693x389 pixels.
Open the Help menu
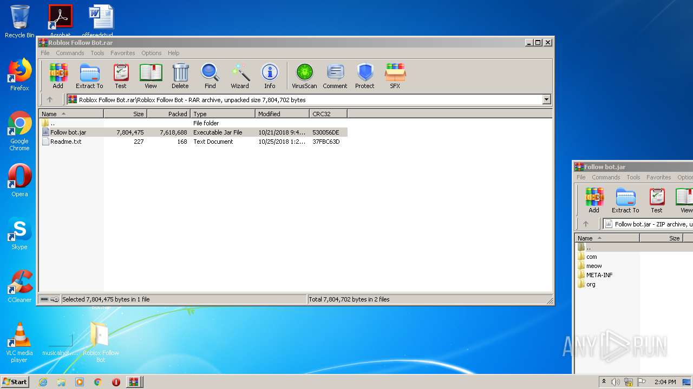173,53
